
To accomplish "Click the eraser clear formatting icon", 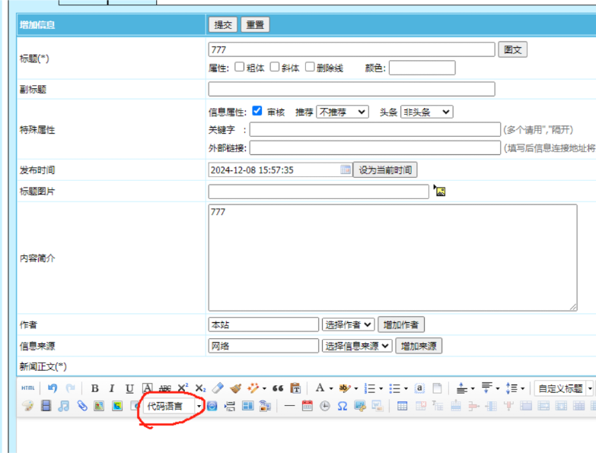I will point(218,388).
